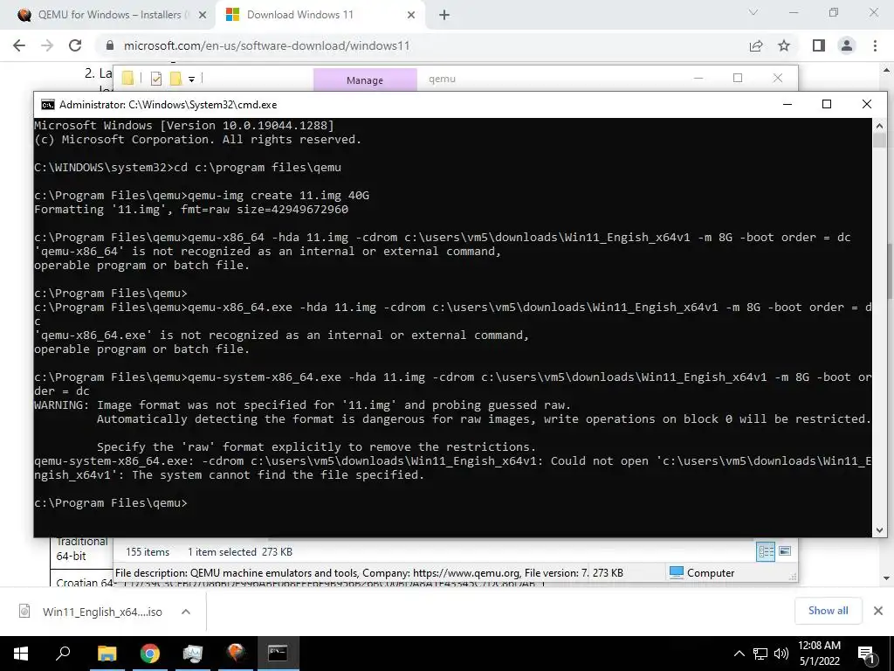This screenshot has height=671, width=894.
Task: Open download options chevron for Win11 iso
Action: pos(186,612)
